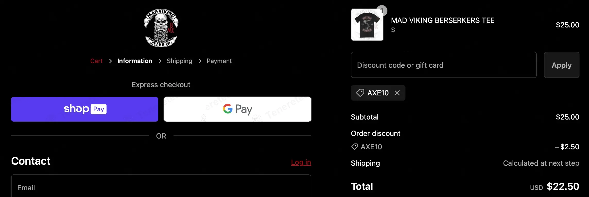Click the Discount code or gift card field
Viewport: 589px width, 197px height.
click(444, 65)
